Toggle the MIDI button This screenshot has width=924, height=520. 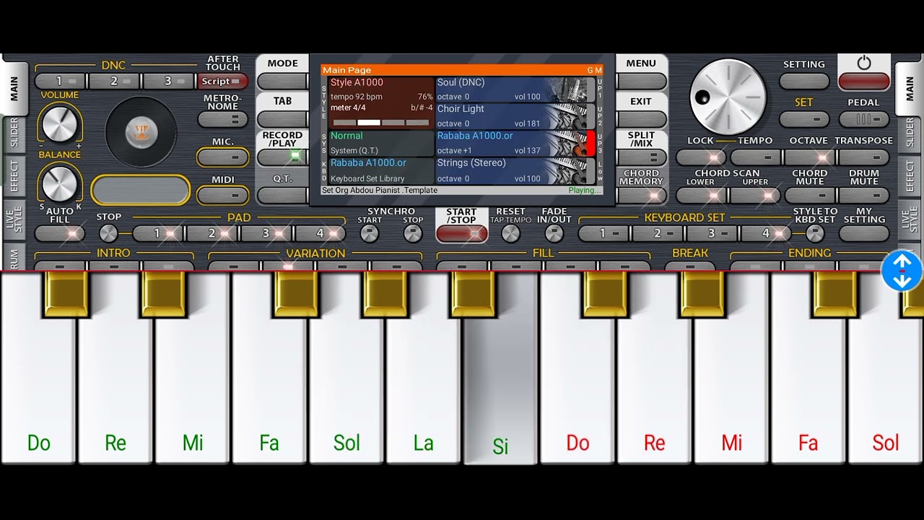(222, 195)
